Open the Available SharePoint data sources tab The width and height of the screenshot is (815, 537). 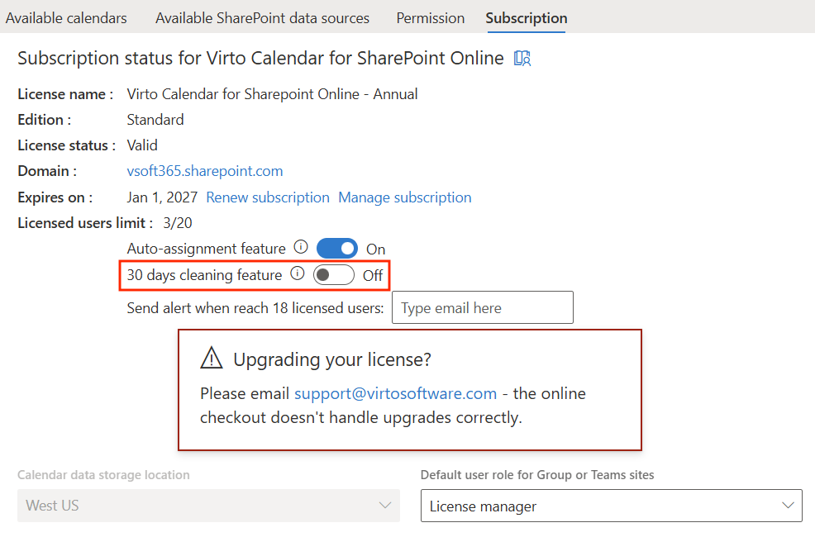click(x=262, y=17)
